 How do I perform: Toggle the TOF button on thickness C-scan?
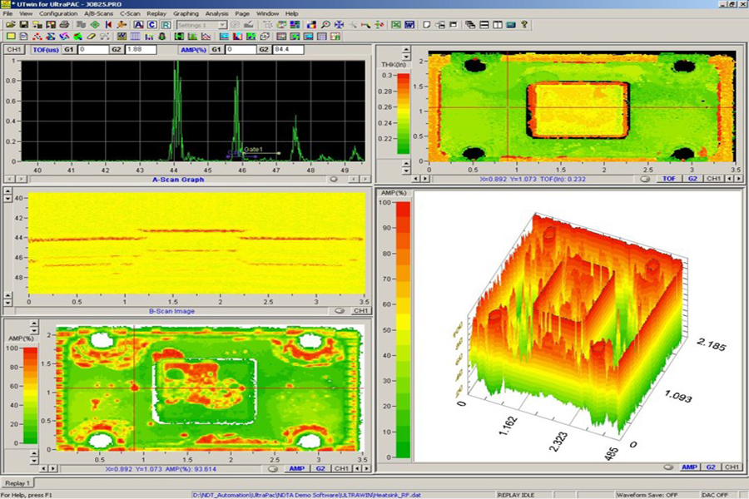click(668, 178)
